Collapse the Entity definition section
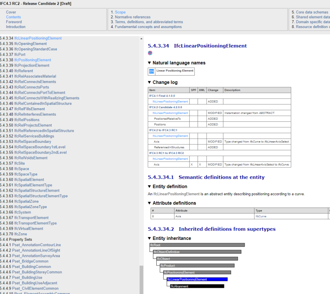 149,186
